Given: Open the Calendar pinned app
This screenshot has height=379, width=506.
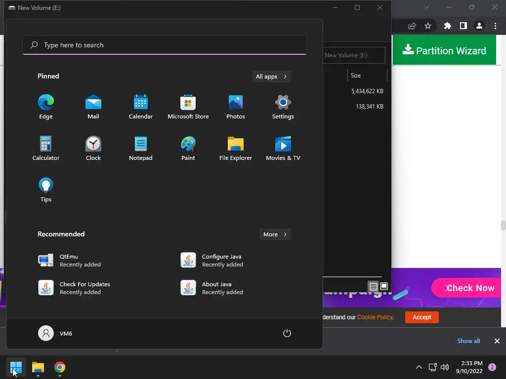Looking at the screenshot, I should pyautogui.click(x=141, y=107).
